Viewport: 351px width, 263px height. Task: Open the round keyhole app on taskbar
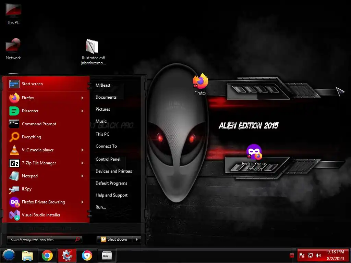pos(87,255)
